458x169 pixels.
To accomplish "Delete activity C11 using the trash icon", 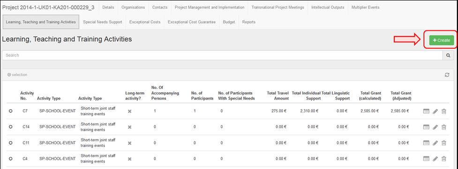I will pyautogui.click(x=443, y=143).
